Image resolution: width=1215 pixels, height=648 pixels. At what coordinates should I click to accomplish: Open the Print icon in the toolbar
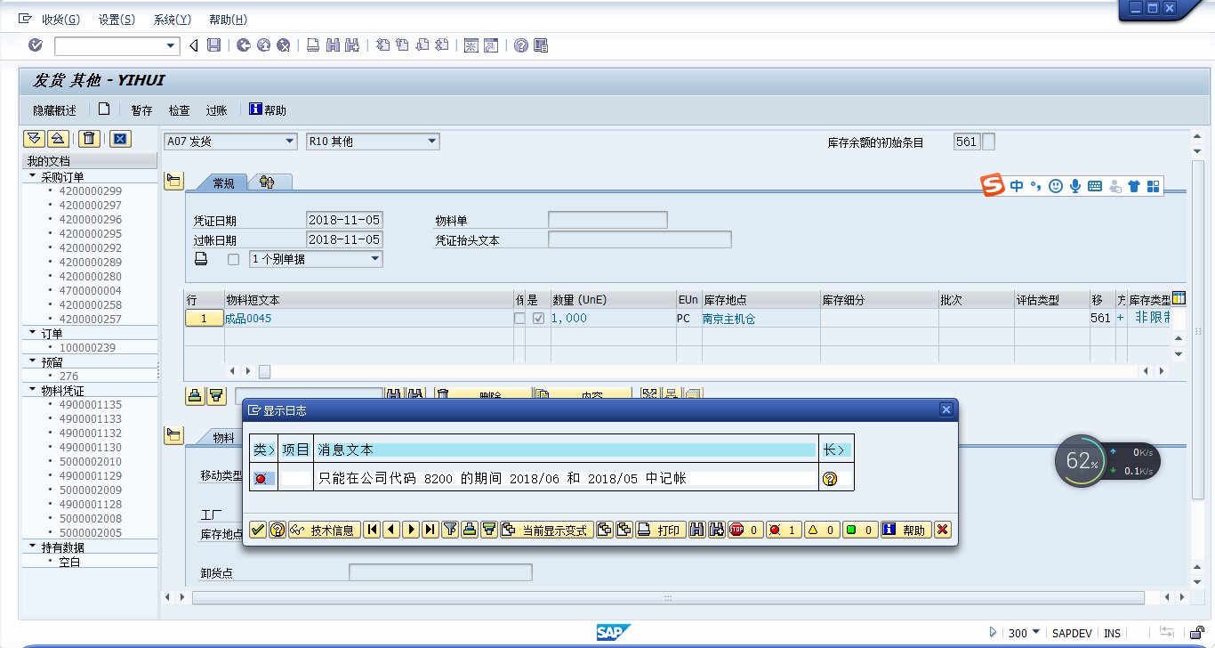[312, 46]
